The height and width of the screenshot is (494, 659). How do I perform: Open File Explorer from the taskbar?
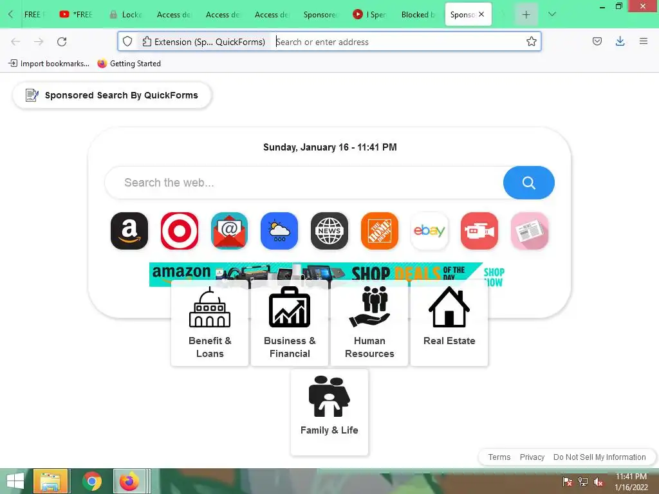click(50, 481)
